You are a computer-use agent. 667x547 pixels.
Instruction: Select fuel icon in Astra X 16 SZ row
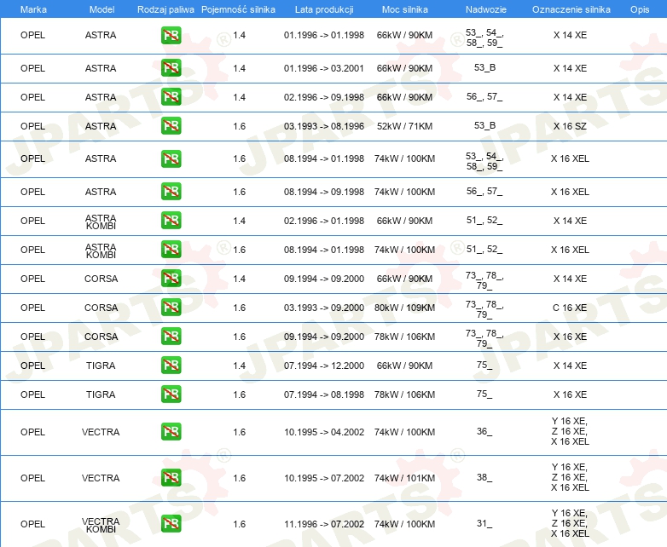tap(171, 126)
